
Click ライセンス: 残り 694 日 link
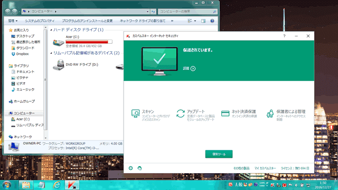click(x=295, y=168)
